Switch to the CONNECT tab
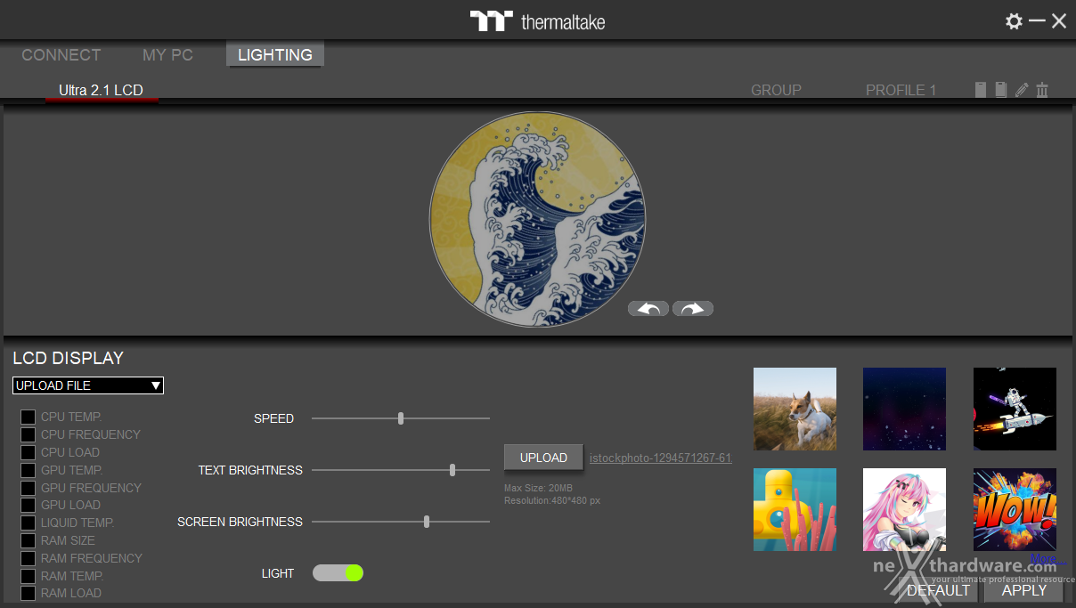Image resolution: width=1076 pixels, height=608 pixels. coord(61,55)
